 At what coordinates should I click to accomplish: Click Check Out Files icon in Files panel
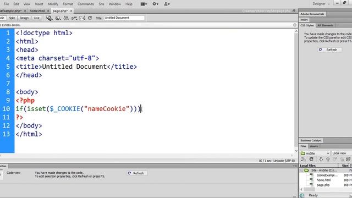pos(335,159)
